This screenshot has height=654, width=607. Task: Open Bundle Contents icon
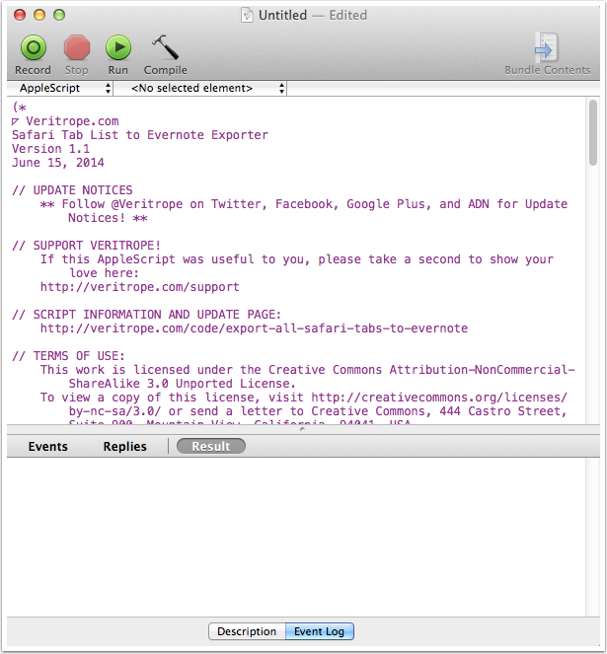[547, 47]
